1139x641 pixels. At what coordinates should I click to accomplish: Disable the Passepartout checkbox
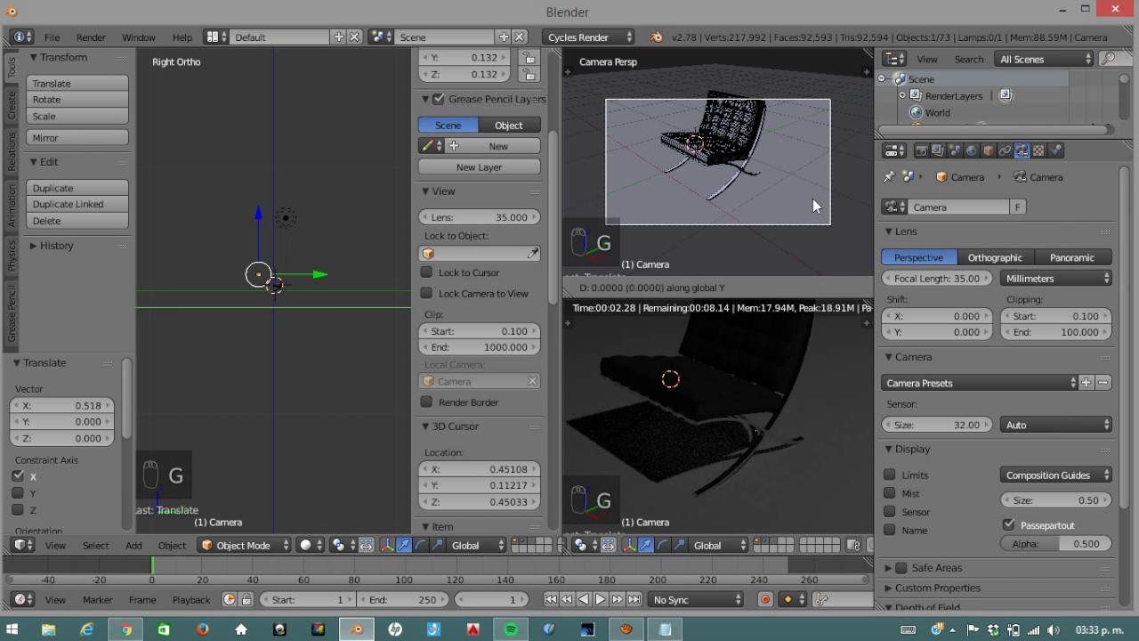(x=1009, y=525)
